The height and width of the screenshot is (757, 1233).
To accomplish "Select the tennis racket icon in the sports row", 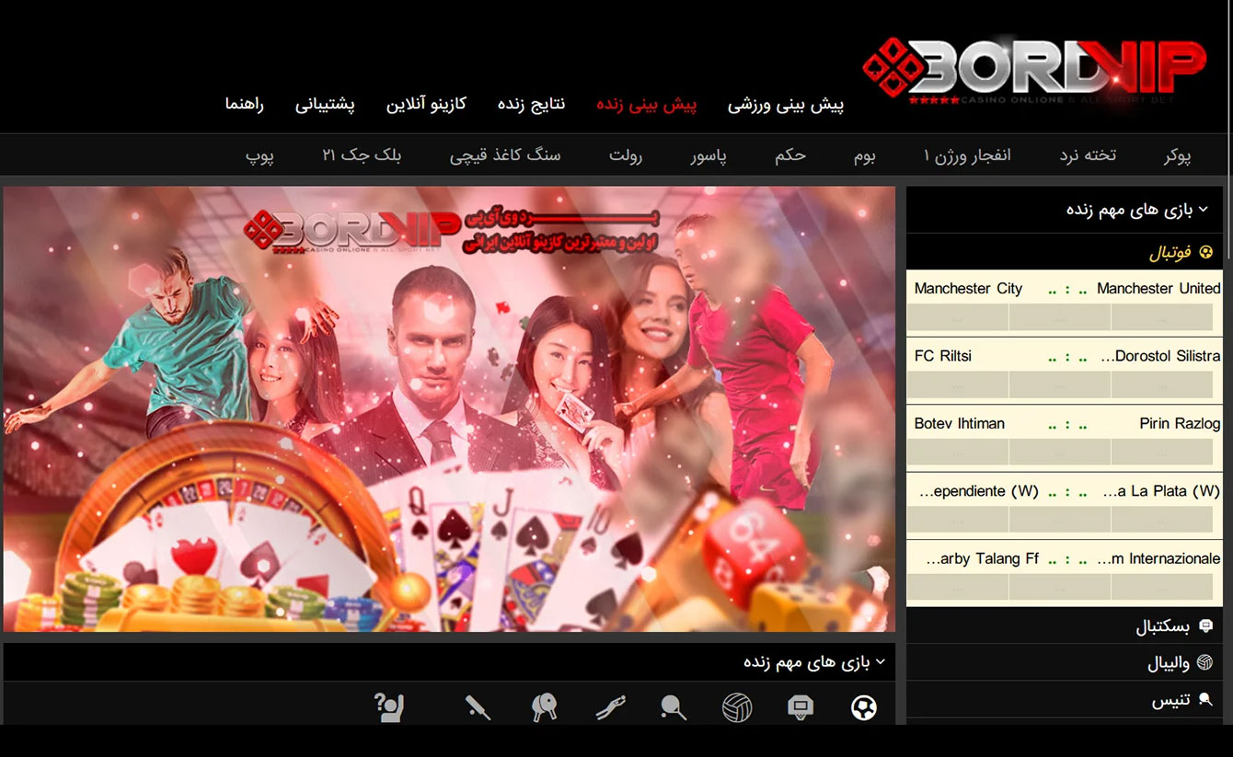I will click(x=674, y=707).
